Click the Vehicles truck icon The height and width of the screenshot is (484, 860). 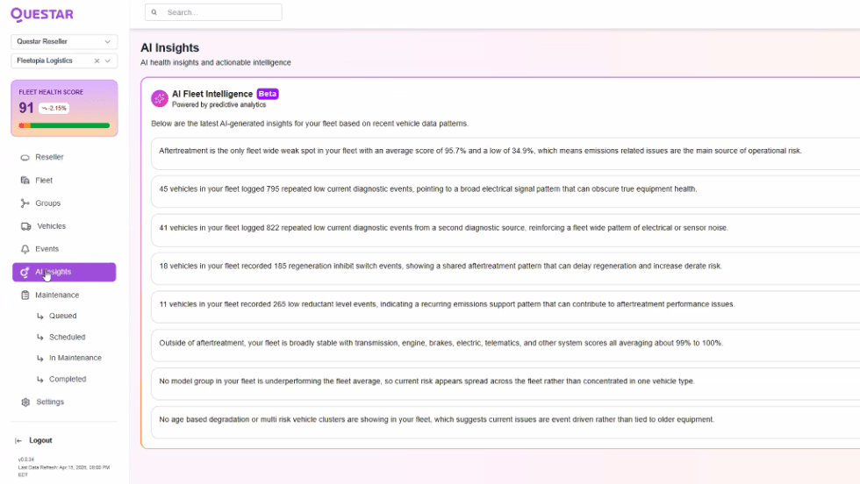click(25, 226)
